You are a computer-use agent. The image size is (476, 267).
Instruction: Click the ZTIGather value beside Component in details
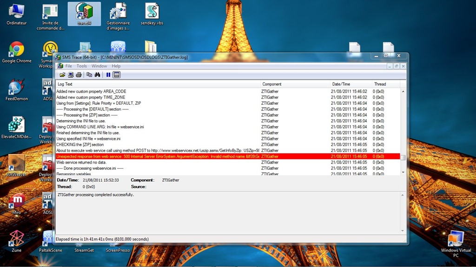click(171, 180)
